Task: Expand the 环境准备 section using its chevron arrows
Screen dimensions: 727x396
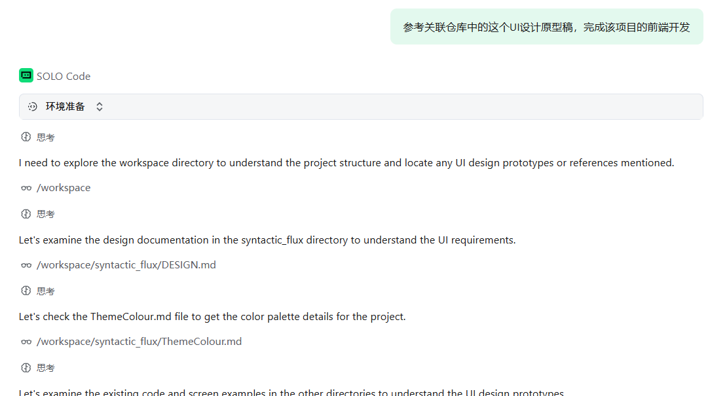Action: click(x=100, y=107)
